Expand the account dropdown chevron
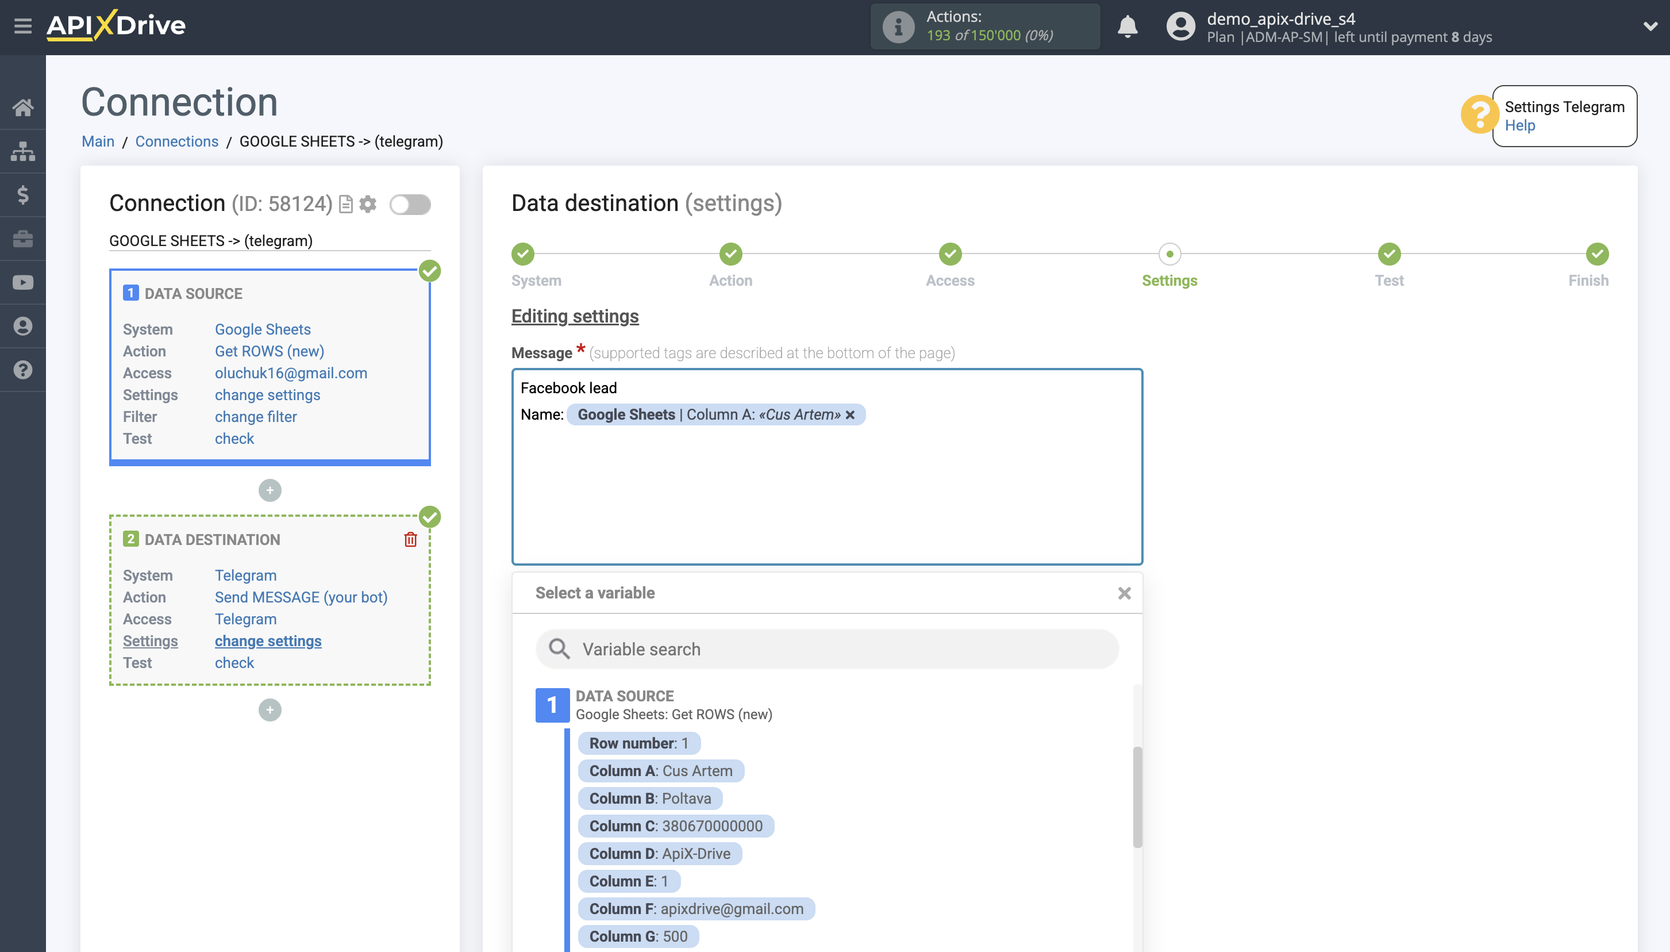1670x952 pixels. click(x=1650, y=27)
